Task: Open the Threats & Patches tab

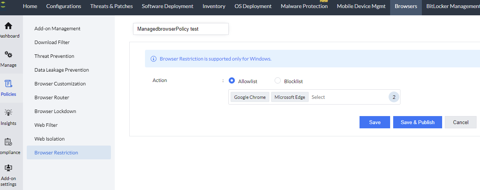Action: [111, 6]
